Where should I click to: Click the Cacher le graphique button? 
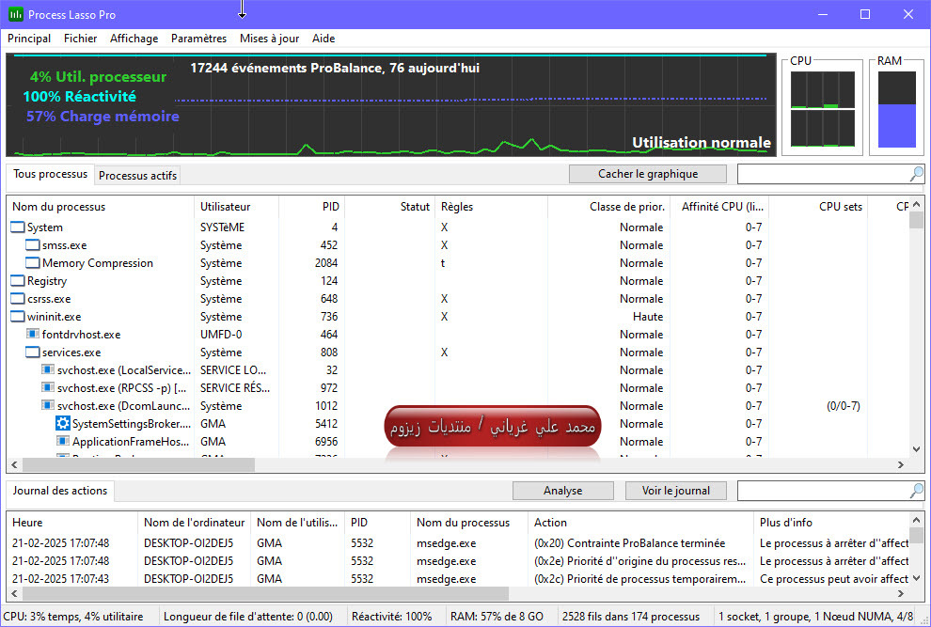click(x=648, y=174)
